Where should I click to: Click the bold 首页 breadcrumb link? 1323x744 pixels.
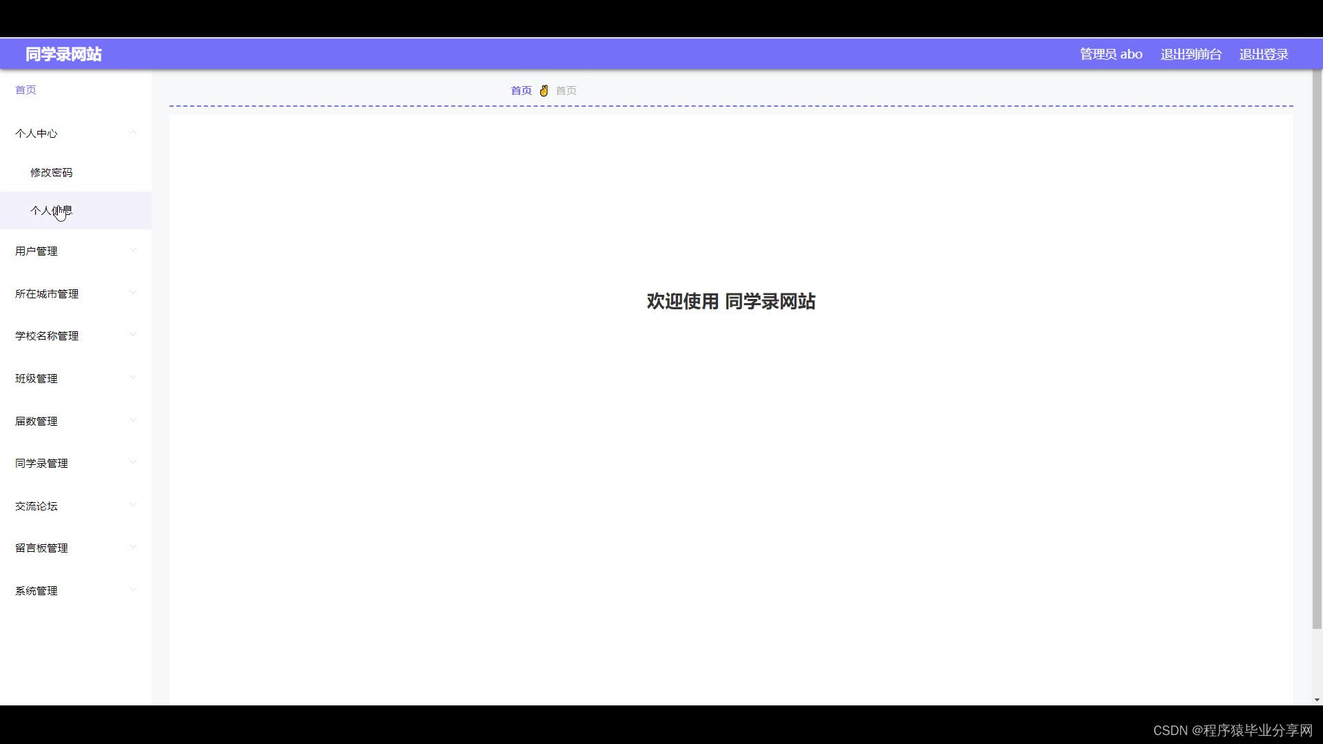521,91
